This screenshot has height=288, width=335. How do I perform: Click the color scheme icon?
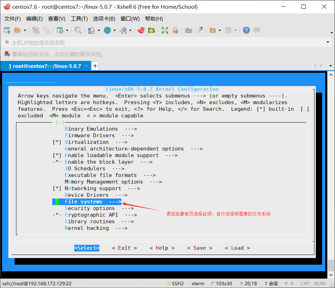pyautogui.click(x=91, y=30)
